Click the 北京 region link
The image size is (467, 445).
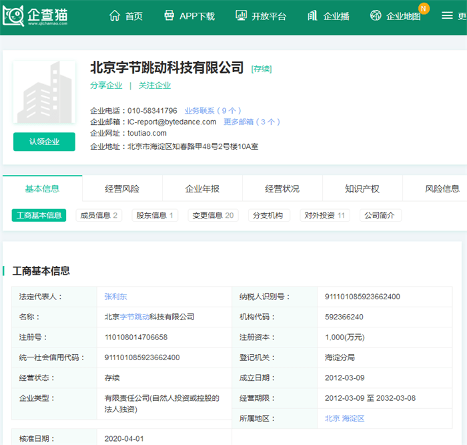[x=332, y=418]
